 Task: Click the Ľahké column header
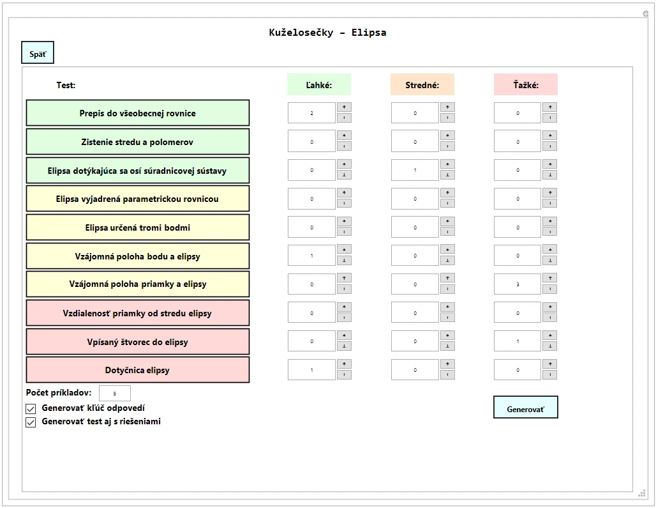point(319,84)
